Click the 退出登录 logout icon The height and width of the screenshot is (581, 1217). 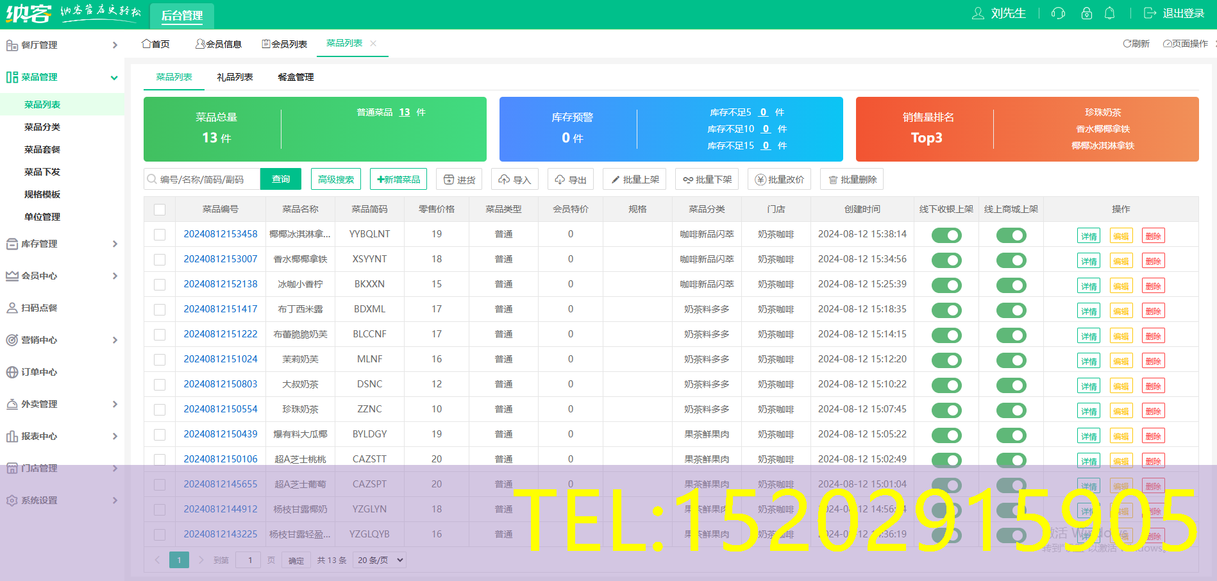point(1150,13)
